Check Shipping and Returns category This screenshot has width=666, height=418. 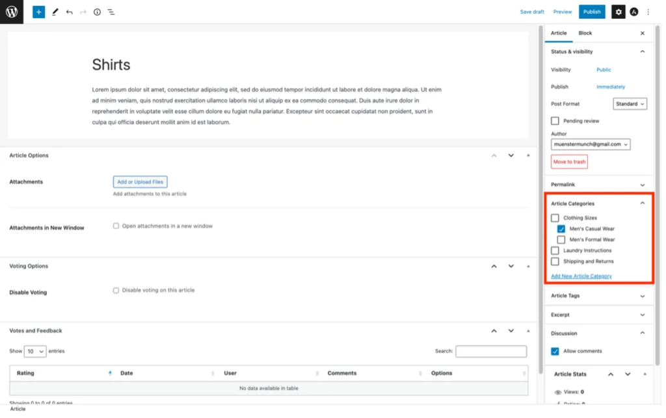[x=555, y=261]
